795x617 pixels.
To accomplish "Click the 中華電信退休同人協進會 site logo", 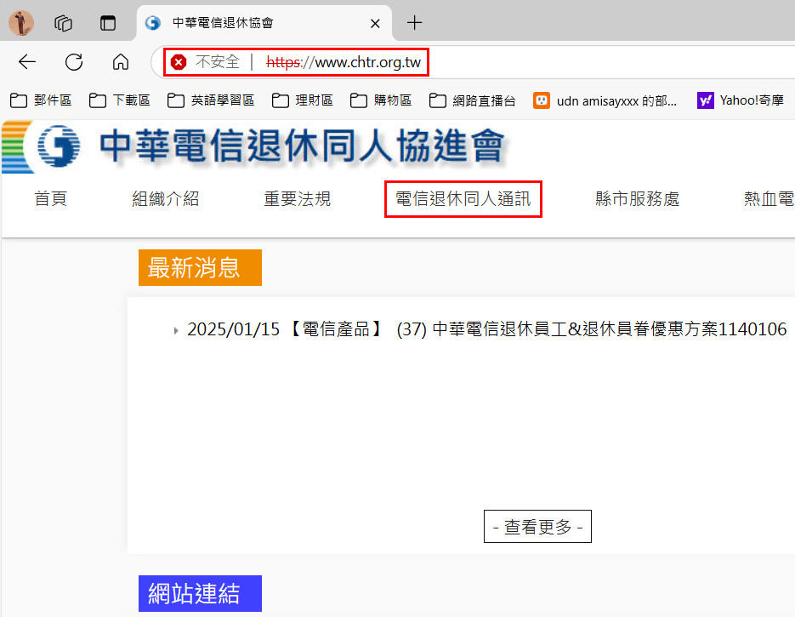I will [255, 146].
